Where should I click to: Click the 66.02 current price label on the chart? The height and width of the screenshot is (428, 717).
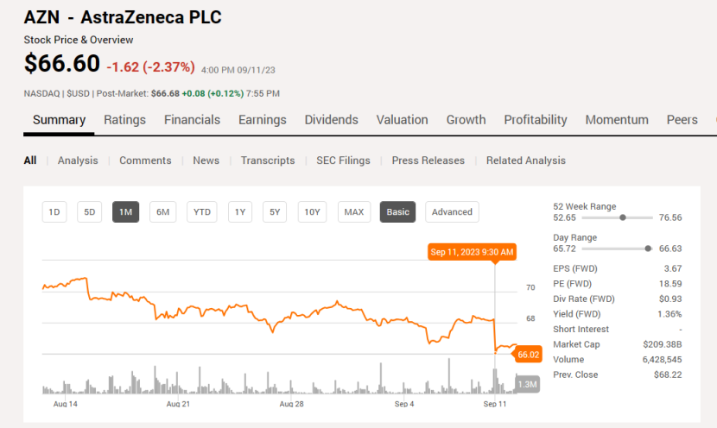point(527,354)
